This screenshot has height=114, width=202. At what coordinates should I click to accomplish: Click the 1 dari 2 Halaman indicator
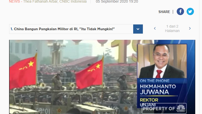pos(172,29)
